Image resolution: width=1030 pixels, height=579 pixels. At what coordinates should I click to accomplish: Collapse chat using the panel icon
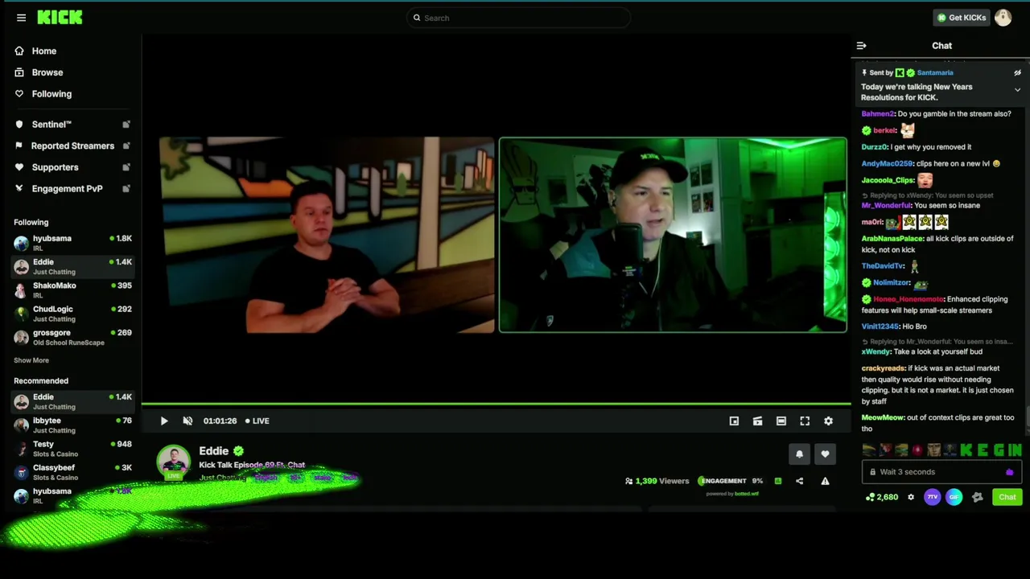861,46
